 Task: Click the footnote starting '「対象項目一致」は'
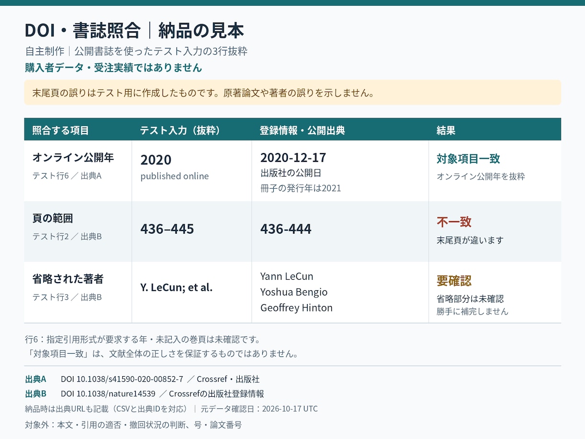[162, 354]
